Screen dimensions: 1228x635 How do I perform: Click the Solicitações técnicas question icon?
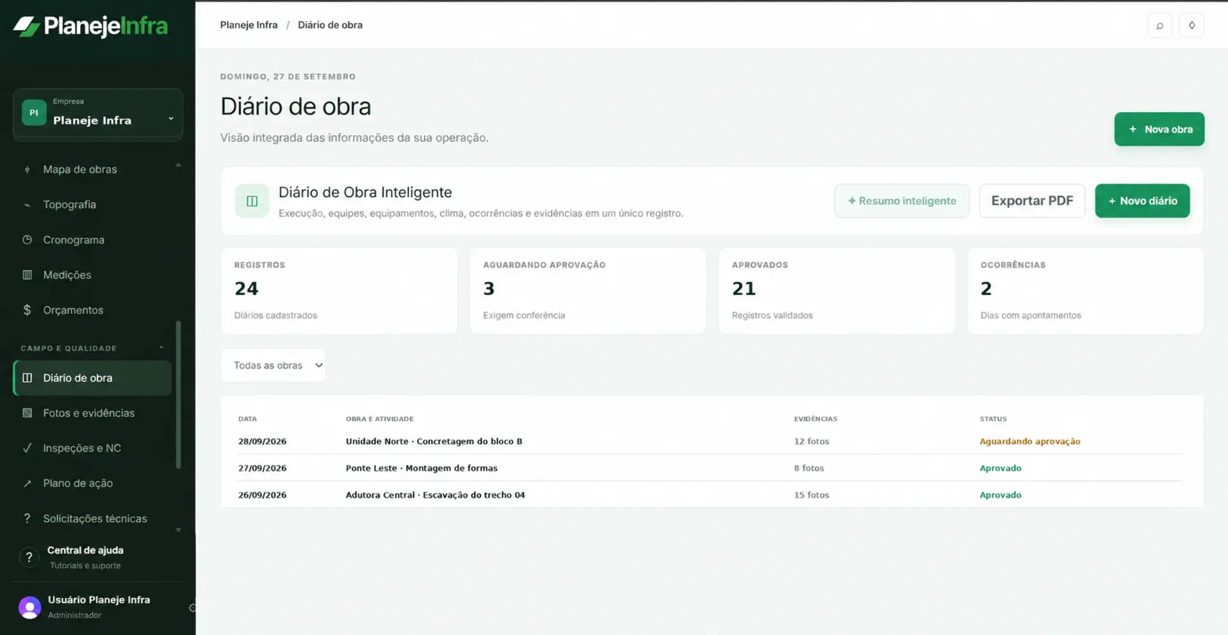coord(27,518)
